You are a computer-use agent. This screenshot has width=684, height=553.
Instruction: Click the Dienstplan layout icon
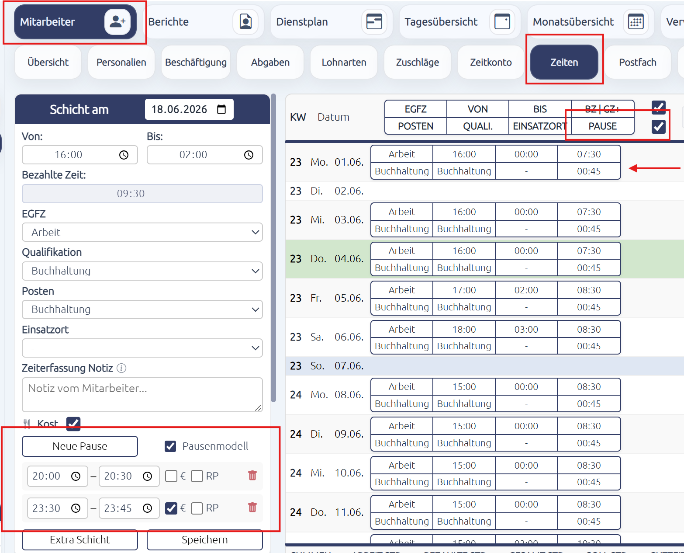point(374,21)
